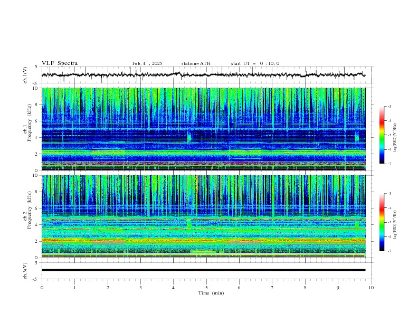Click the '-7' value on ch.2 colorbar

tap(389, 251)
